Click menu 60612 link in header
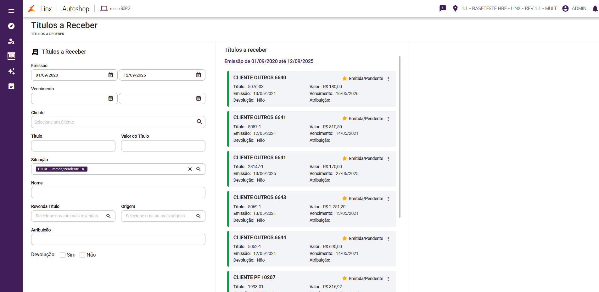The width and height of the screenshot is (599, 292). (x=115, y=8)
